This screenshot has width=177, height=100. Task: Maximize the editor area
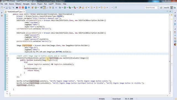[x=170, y=11]
